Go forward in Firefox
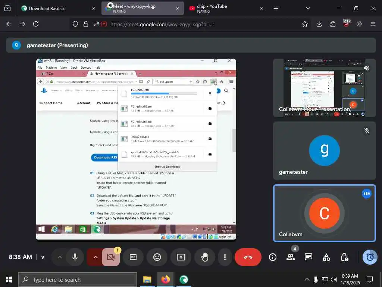 [x=22, y=24]
